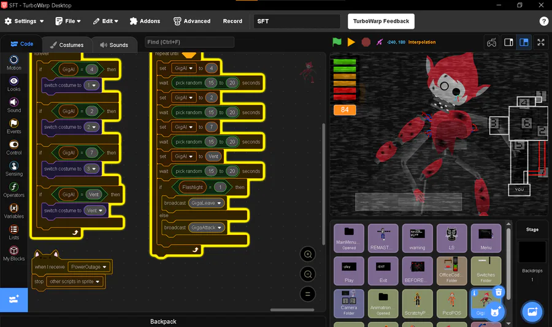Open the Camera folder in sprite list
The image size is (552, 327).
349,304
